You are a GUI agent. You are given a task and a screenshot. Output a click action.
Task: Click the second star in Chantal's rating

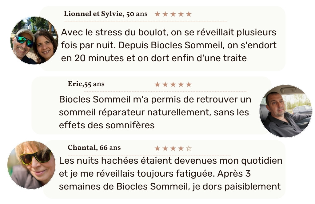pos(165,149)
